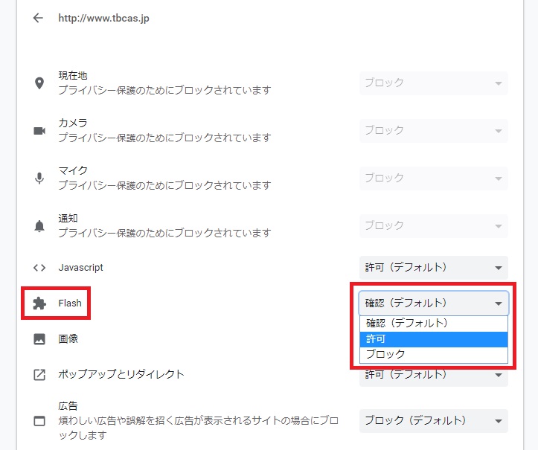
Task: Go back using the left arrow icon
Action: tap(38, 18)
